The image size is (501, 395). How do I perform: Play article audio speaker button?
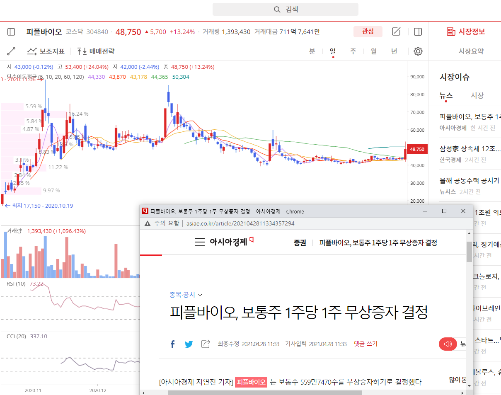coord(448,344)
